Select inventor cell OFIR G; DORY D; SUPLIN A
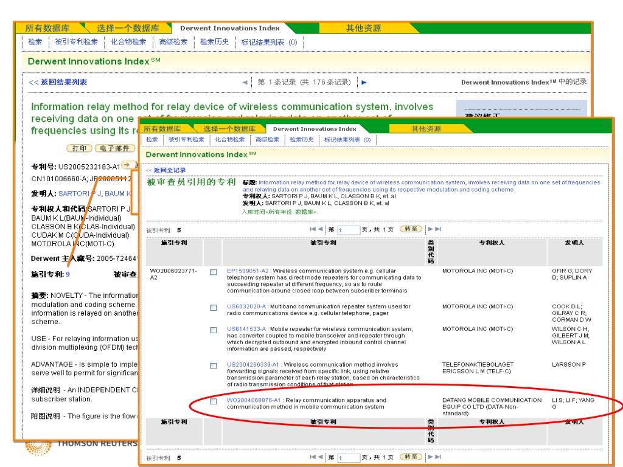 coord(572,274)
